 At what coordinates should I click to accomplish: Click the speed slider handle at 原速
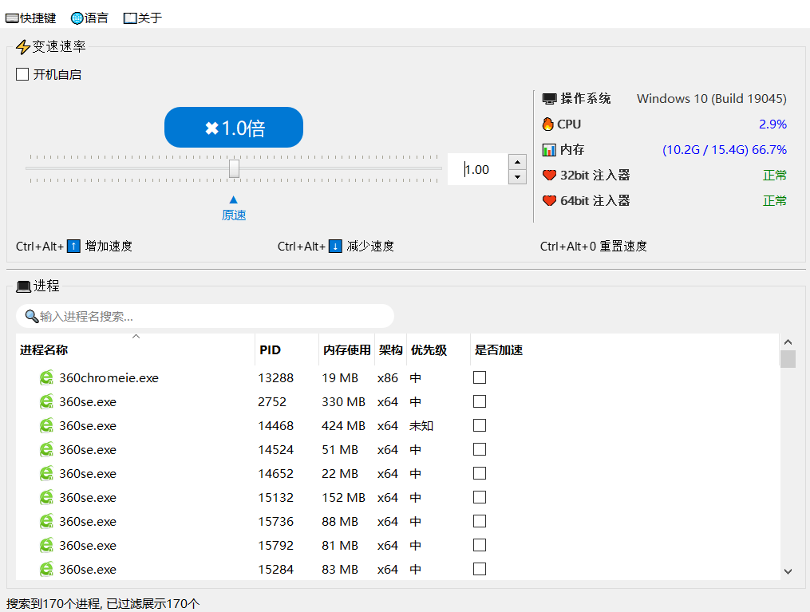[x=234, y=168]
